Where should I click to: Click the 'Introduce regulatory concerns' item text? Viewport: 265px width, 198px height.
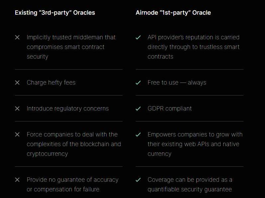pos(68,108)
